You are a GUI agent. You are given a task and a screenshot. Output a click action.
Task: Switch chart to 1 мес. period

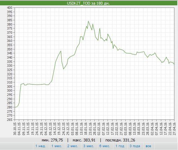click(x=57, y=146)
